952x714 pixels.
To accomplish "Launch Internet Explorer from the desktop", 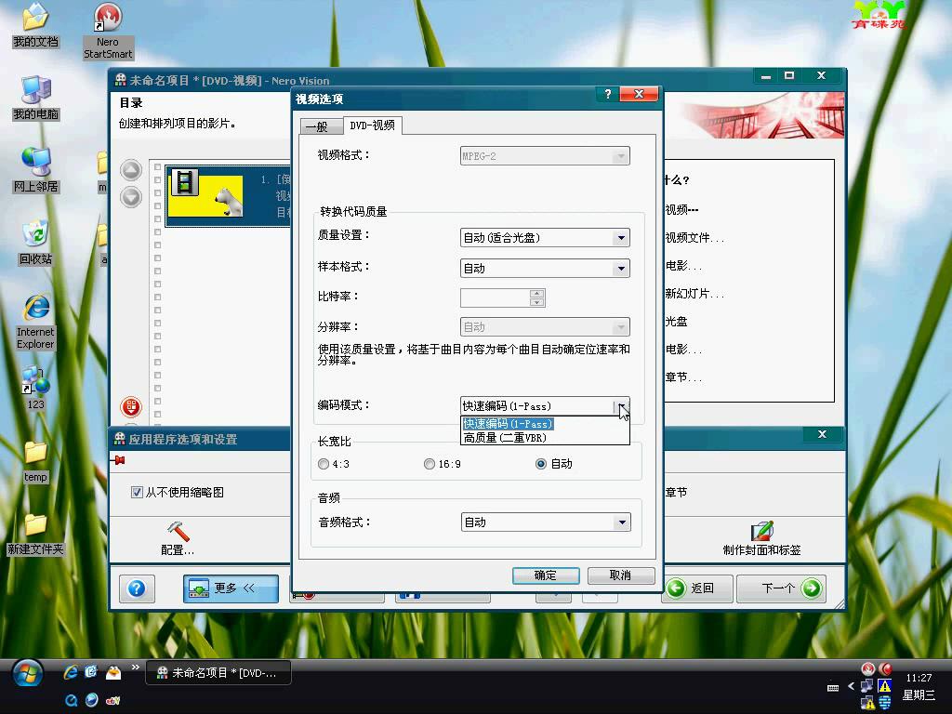I will point(36,322).
